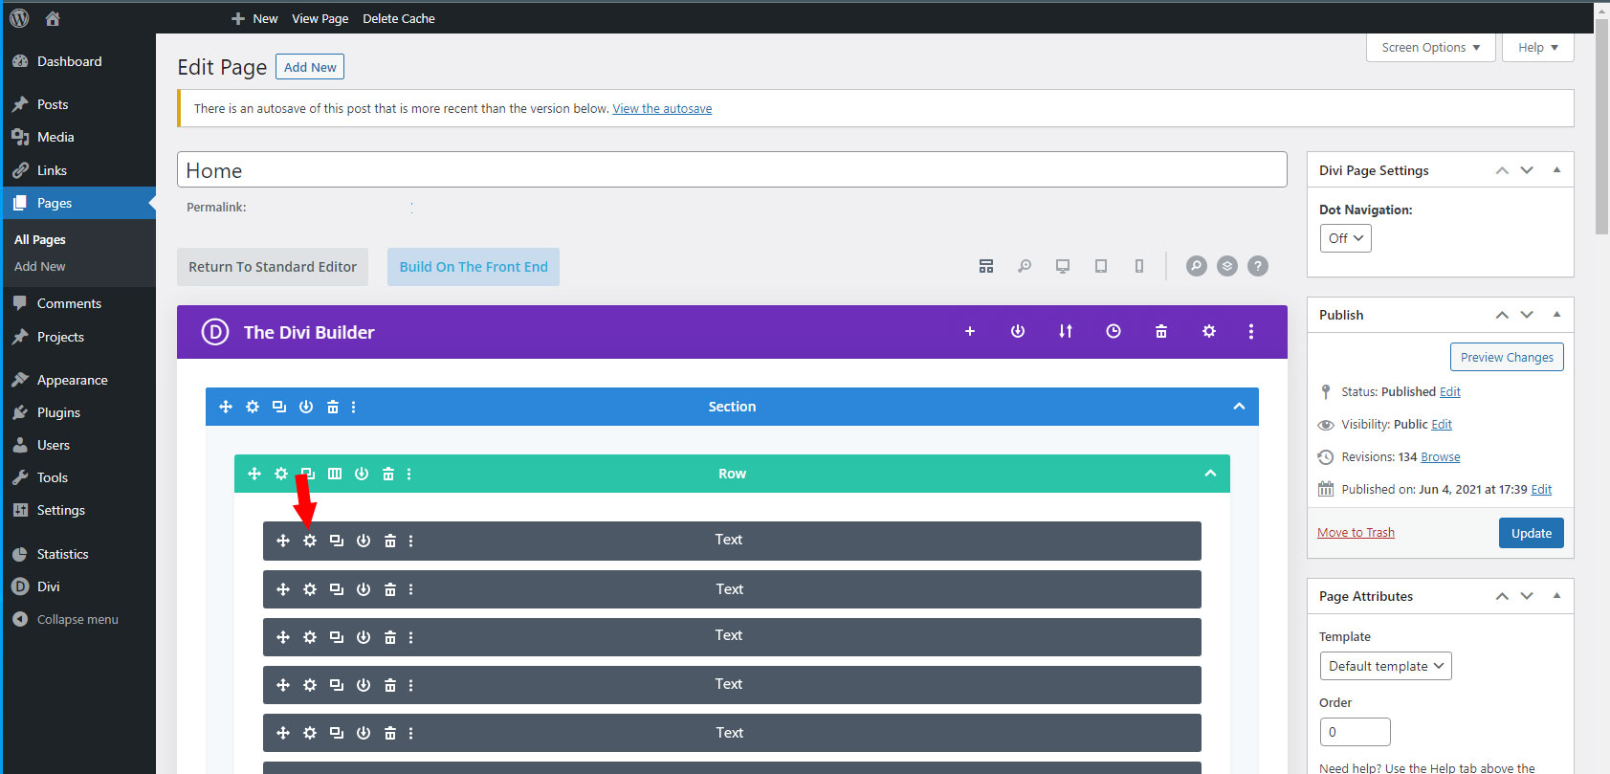Collapse the Section with its chevron

(1239, 407)
